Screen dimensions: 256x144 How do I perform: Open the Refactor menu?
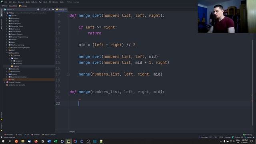coord(34,2)
